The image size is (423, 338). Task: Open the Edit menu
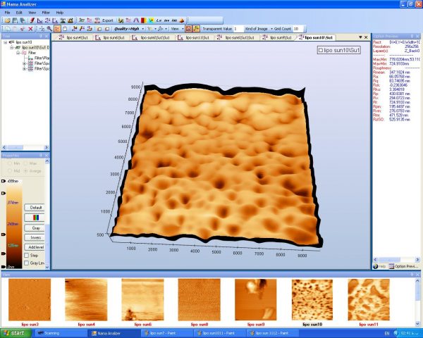point(19,13)
